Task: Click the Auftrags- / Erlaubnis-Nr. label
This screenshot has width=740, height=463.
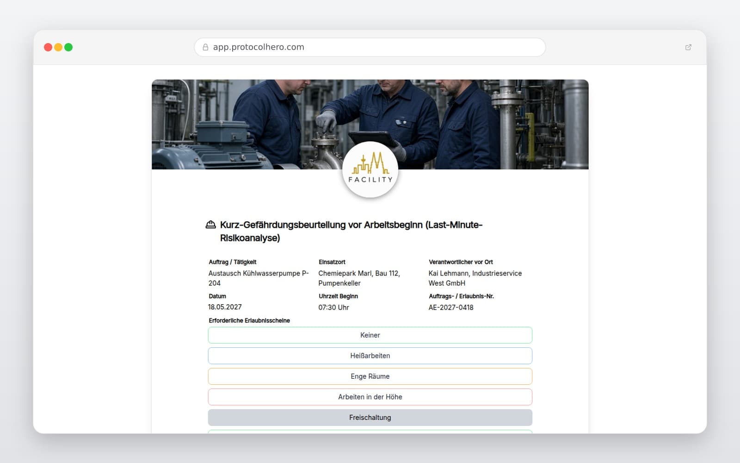Action: 461,296
